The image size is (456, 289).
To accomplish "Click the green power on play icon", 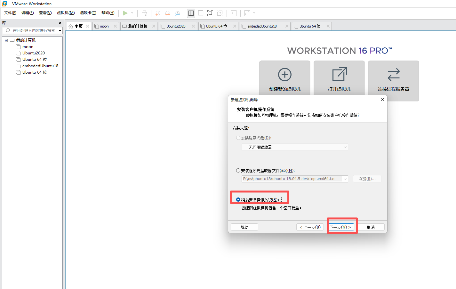I will [125, 13].
